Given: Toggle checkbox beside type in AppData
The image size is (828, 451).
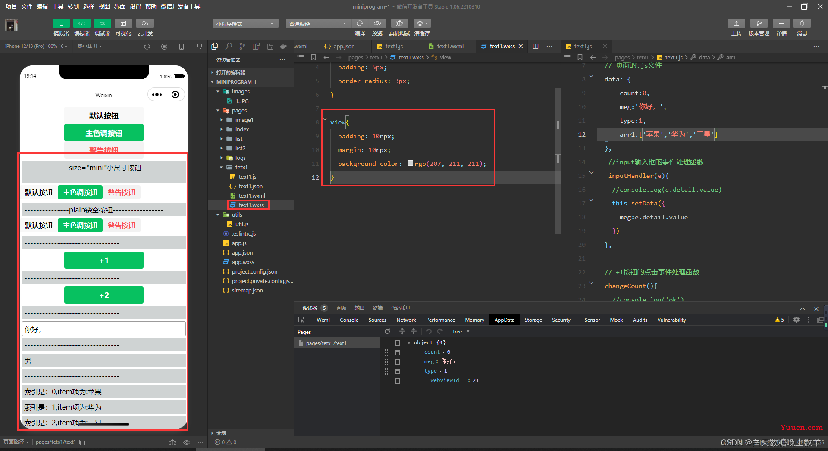Looking at the screenshot, I should [398, 371].
